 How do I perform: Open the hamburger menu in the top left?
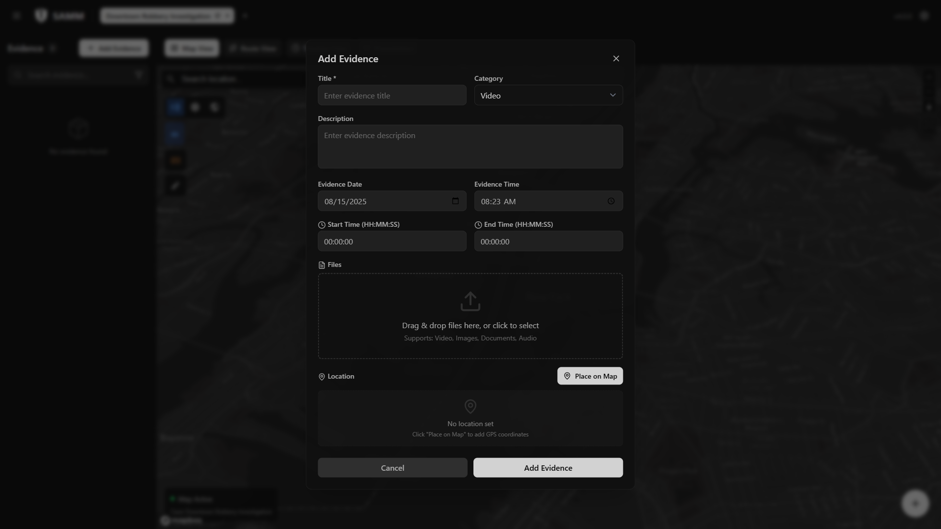point(17,15)
